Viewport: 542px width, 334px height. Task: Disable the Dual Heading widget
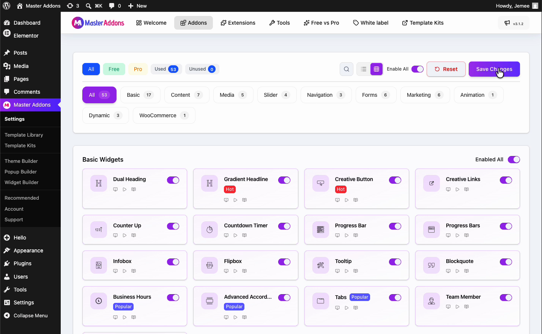(173, 180)
